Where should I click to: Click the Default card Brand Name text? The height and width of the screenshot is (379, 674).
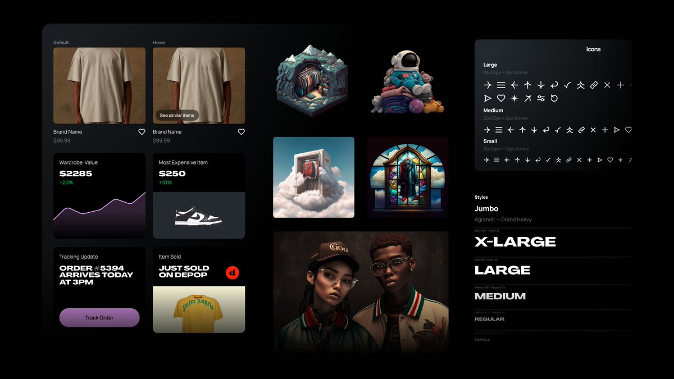click(67, 132)
